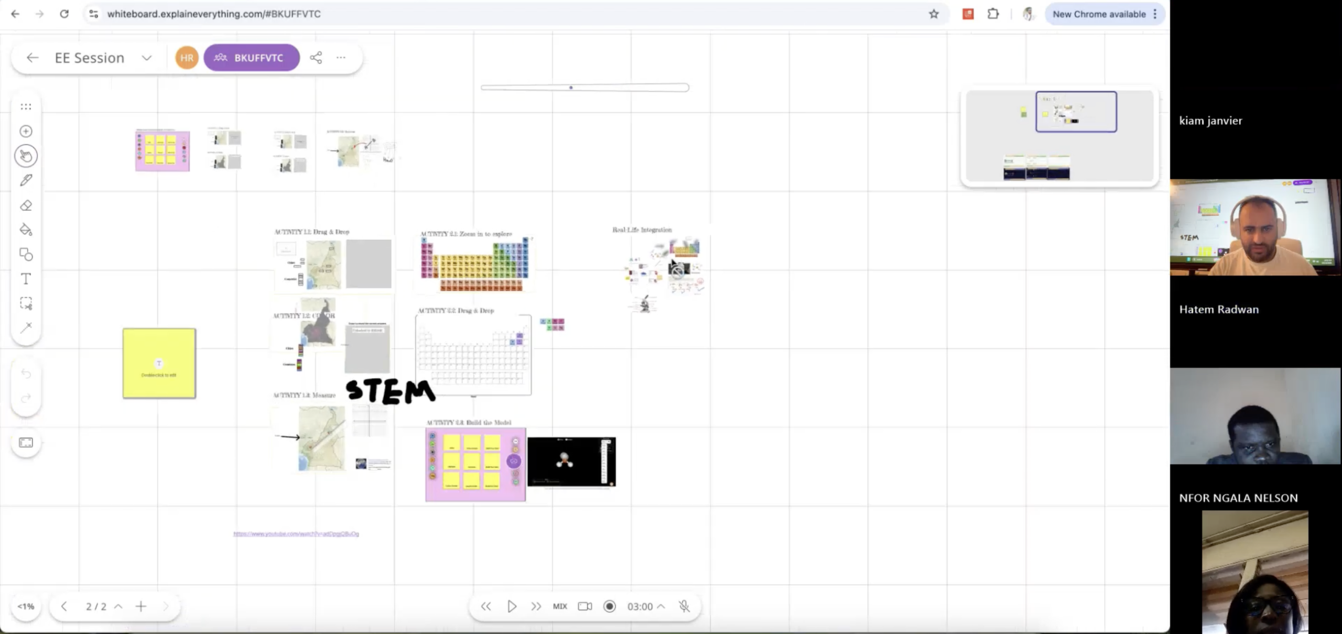Screen dimensions: 1342x634
Task: Open the slide list chevron beside 2 / 2
Action: click(118, 606)
